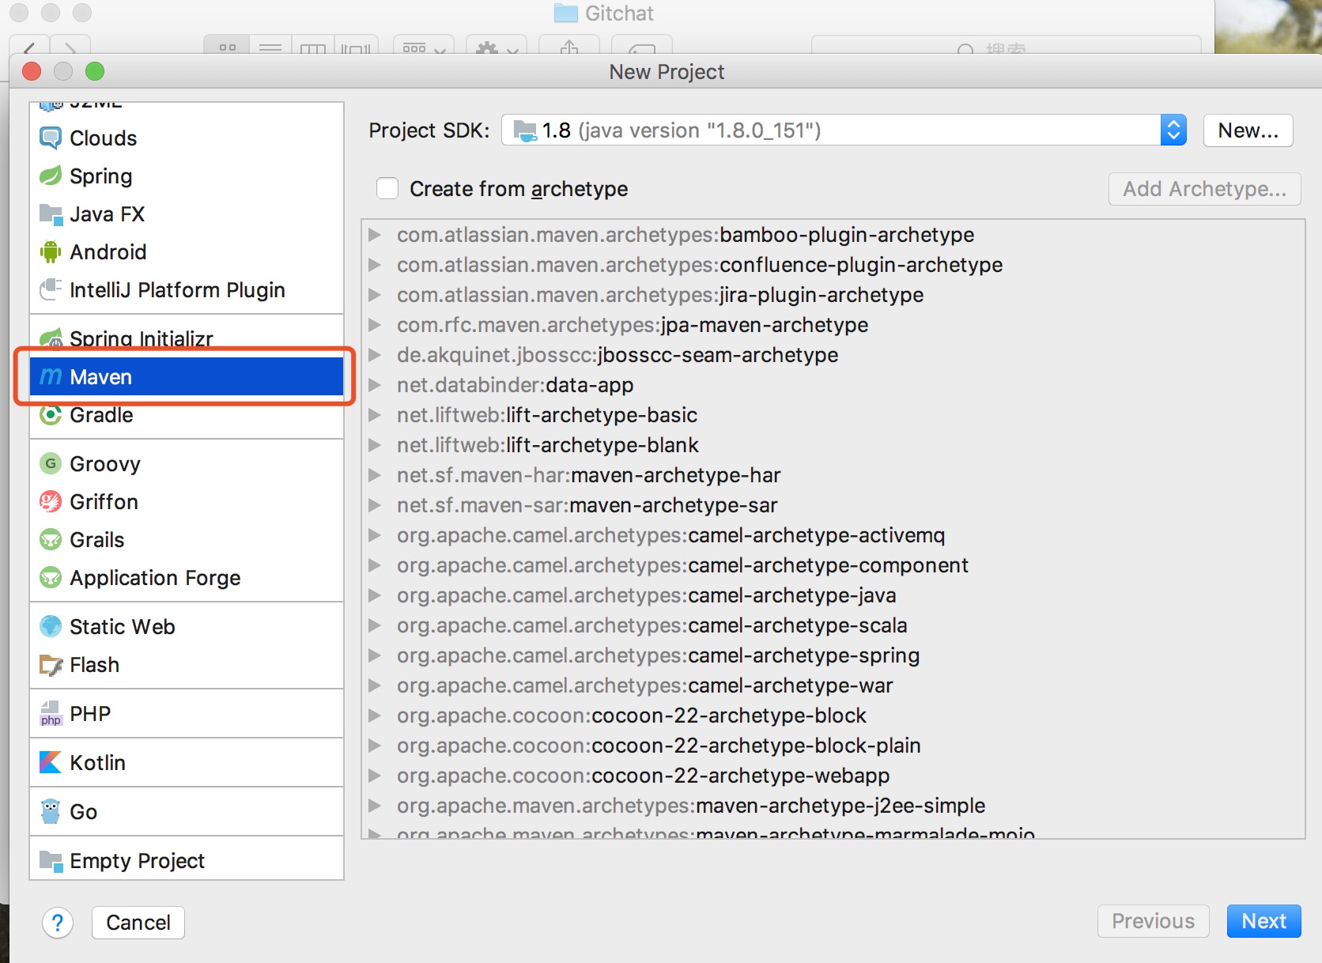Select Application Forge project type

[x=155, y=578]
